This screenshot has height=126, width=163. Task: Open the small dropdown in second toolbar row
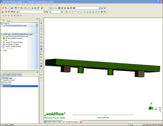[62, 12]
